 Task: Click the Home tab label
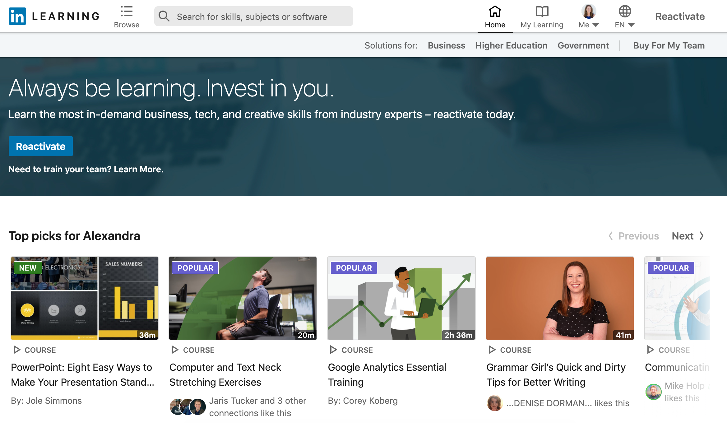(x=495, y=25)
